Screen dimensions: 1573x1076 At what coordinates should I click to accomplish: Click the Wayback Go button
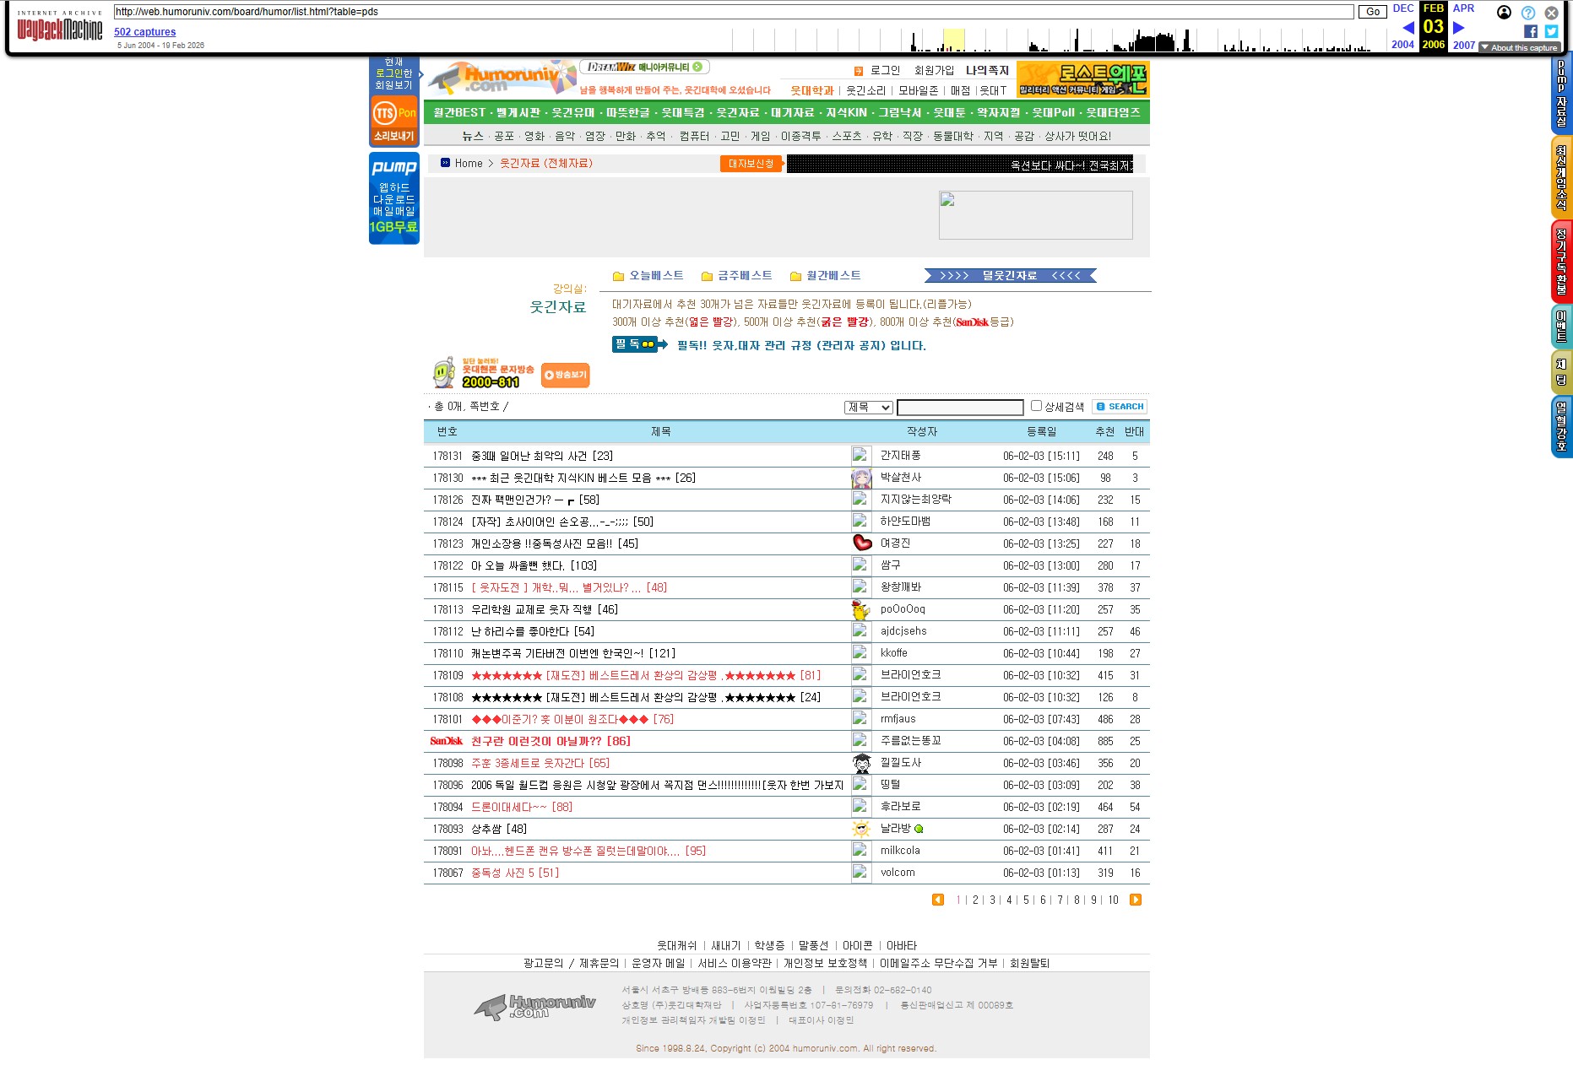tap(1373, 12)
